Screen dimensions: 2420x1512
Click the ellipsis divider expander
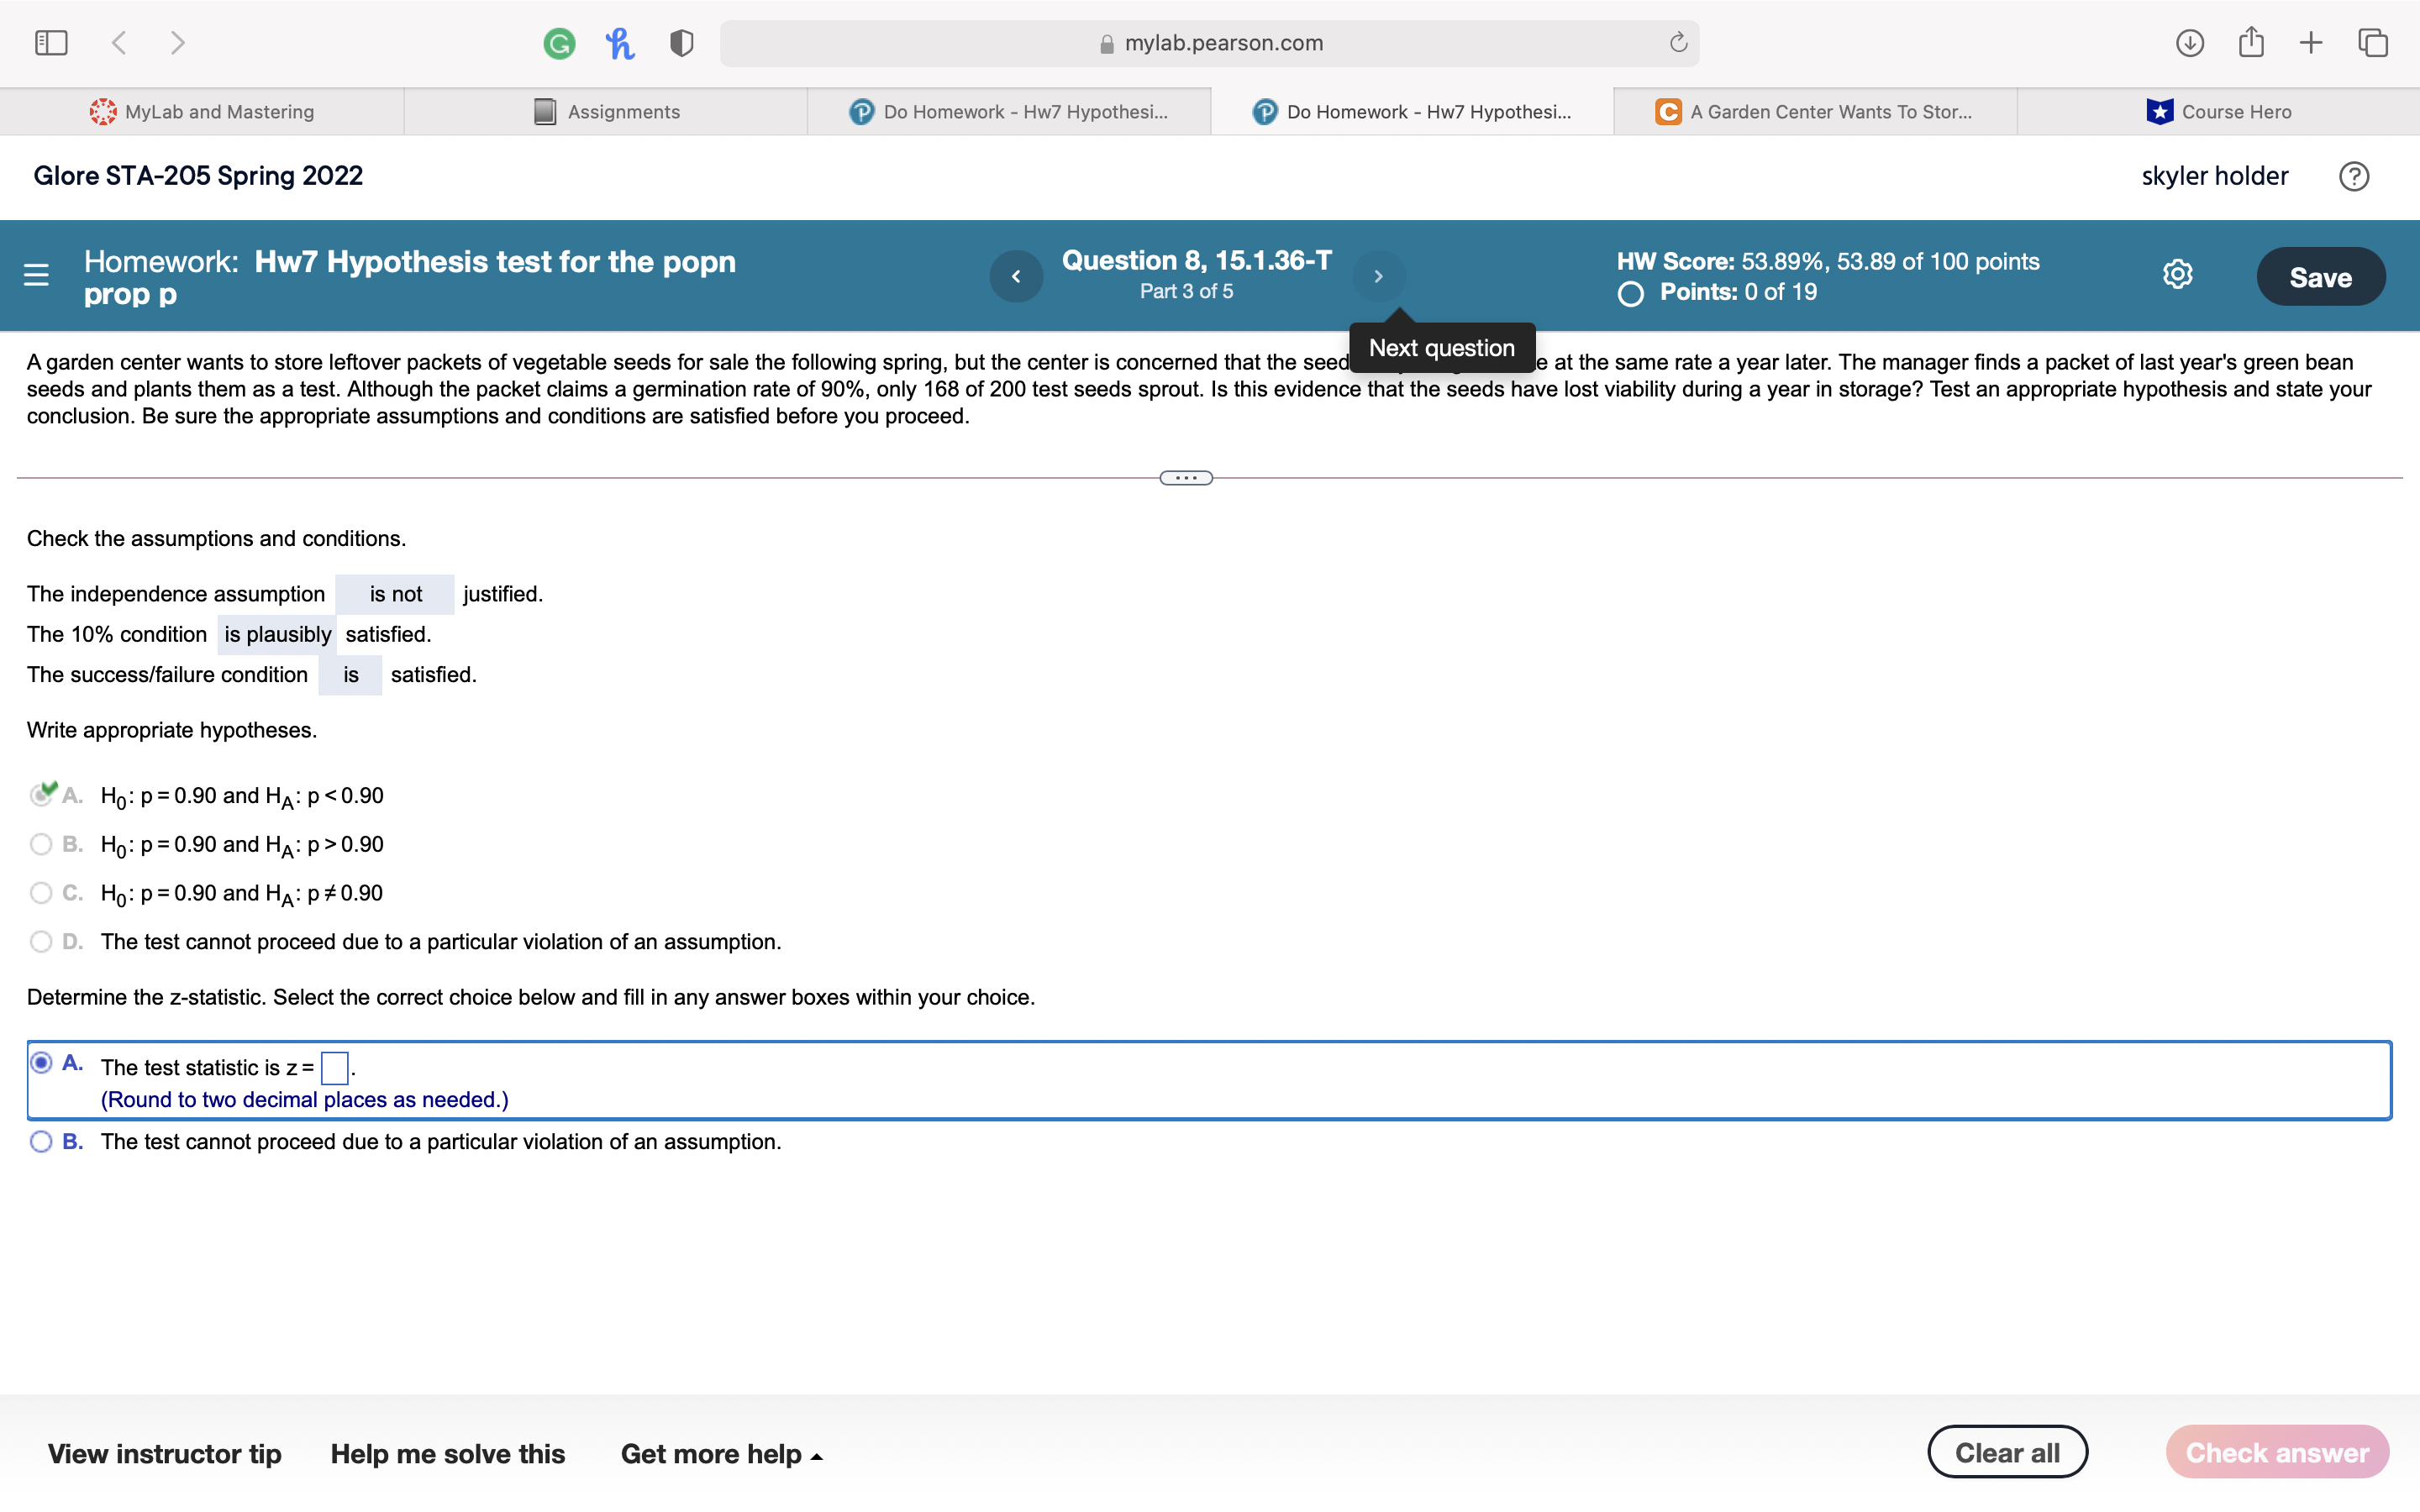pos(1185,477)
